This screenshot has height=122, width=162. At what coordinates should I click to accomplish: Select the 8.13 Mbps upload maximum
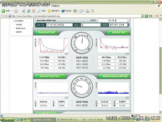[x=106, y=64]
